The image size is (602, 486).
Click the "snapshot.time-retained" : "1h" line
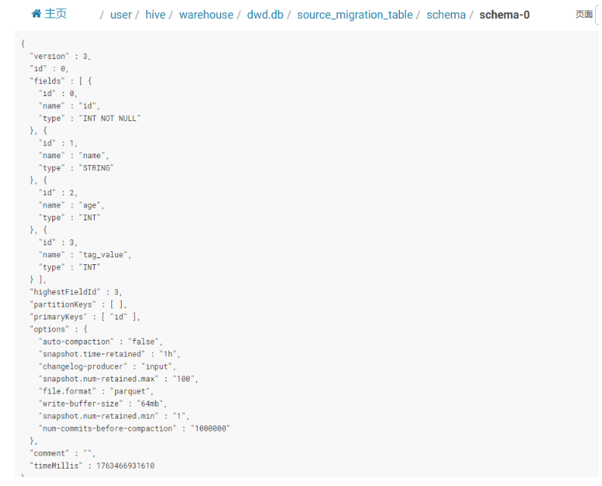[x=109, y=354]
